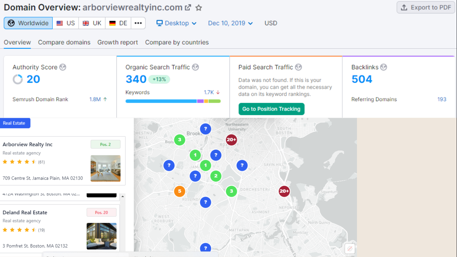Click the 709 Centre St address text
This screenshot has height=257, width=457.
pyautogui.click(x=42, y=178)
